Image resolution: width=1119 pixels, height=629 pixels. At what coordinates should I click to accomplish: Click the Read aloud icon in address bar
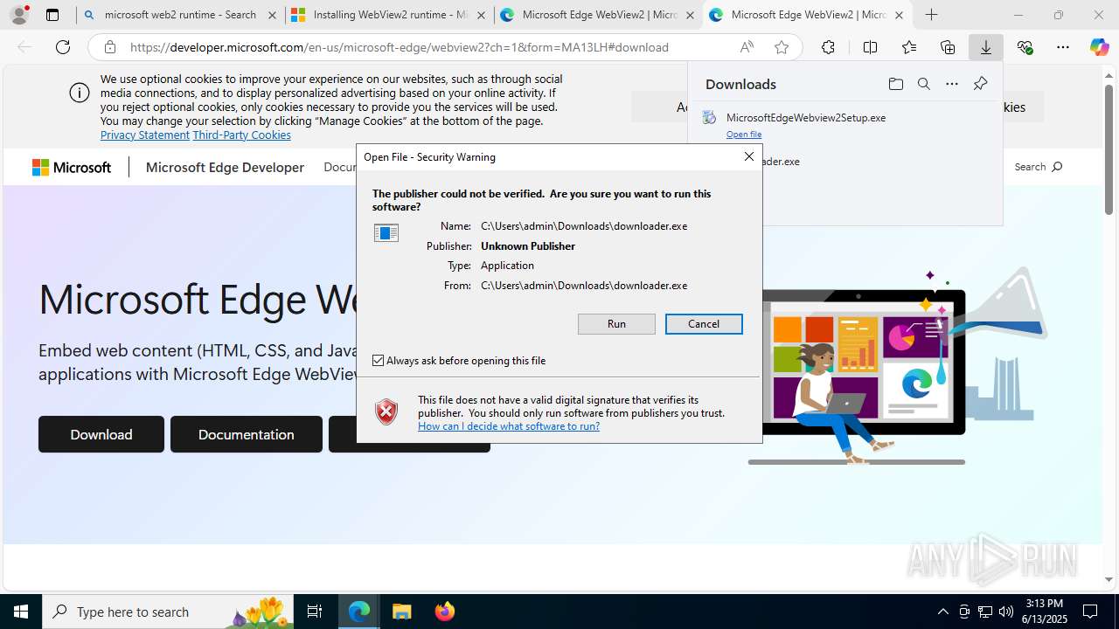pos(747,47)
